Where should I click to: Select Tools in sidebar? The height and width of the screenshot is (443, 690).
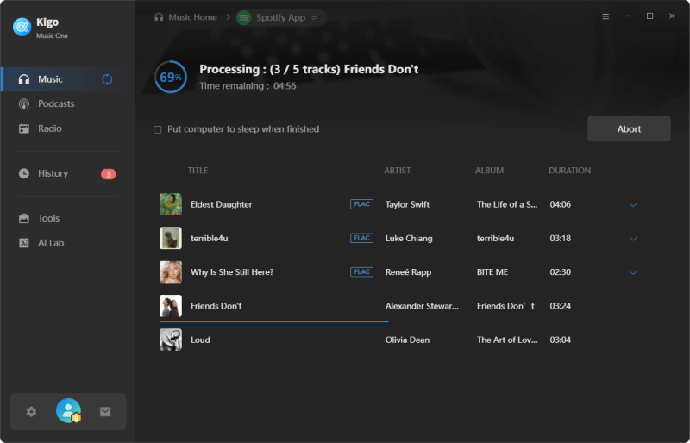(x=48, y=218)
